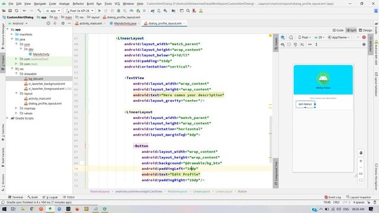Click the Profile app gauge icon
The width and height of the screenshot is (379, 213).
tap(131, 11)
